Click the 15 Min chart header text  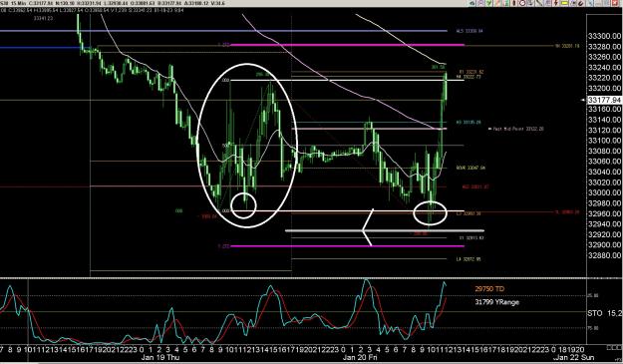click(x=19, y=3)
